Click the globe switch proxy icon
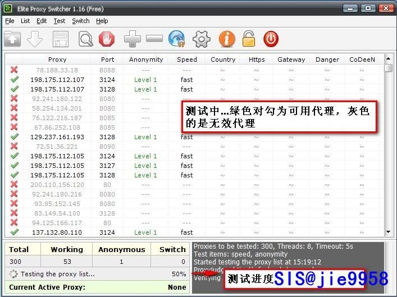 (x=177, y=39)
